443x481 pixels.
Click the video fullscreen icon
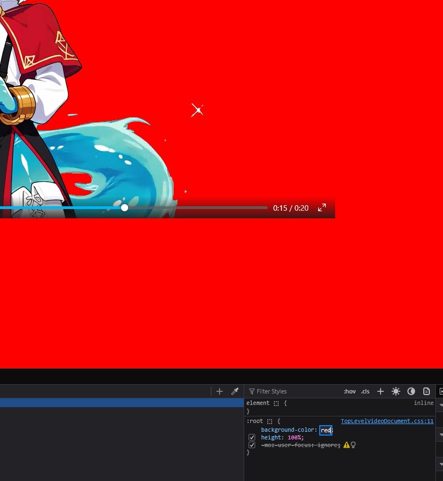point(322,208)
